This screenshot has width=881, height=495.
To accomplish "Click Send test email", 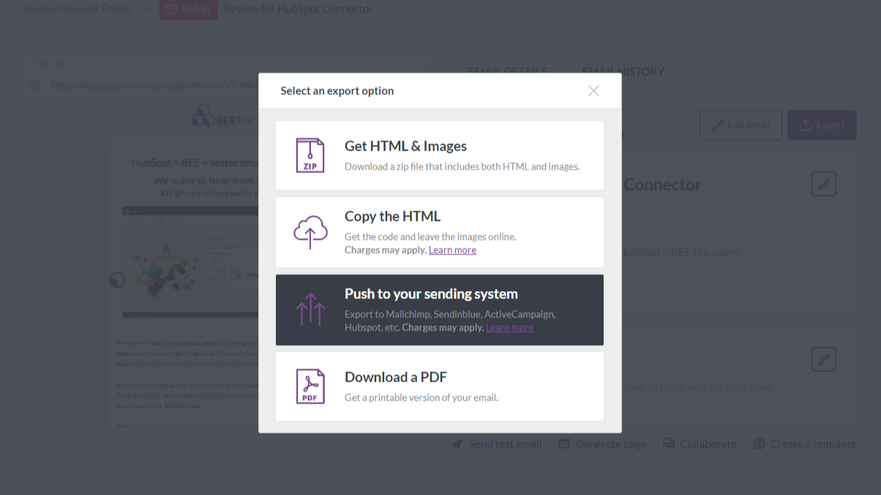I will pos(498,444).
